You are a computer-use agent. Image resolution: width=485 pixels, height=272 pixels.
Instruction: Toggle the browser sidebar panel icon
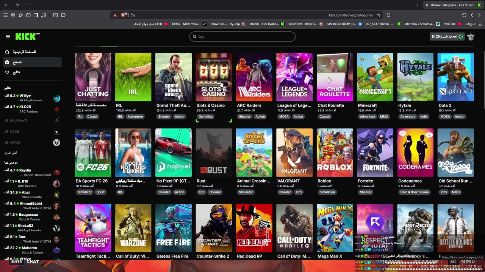coord(36,15)
